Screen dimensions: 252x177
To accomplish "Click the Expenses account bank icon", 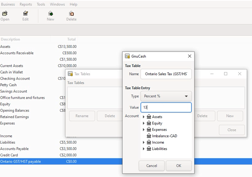I will coord(149,130).
